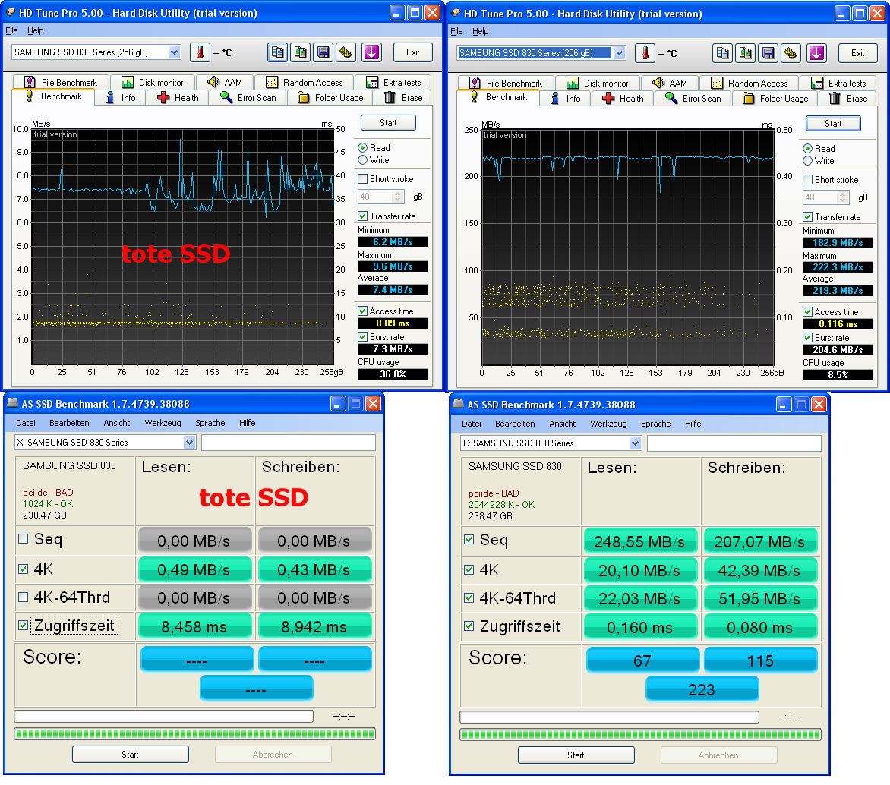Click the empty text field in right AS SSD
Image resolution: width=890 pixels, height=785 pixels.
click(734, 443)
